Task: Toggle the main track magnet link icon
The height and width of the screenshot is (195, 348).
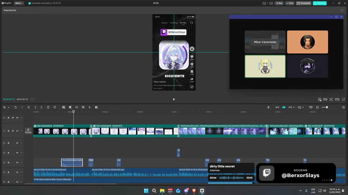Action: pyautogui.click(x=277, y=107)
